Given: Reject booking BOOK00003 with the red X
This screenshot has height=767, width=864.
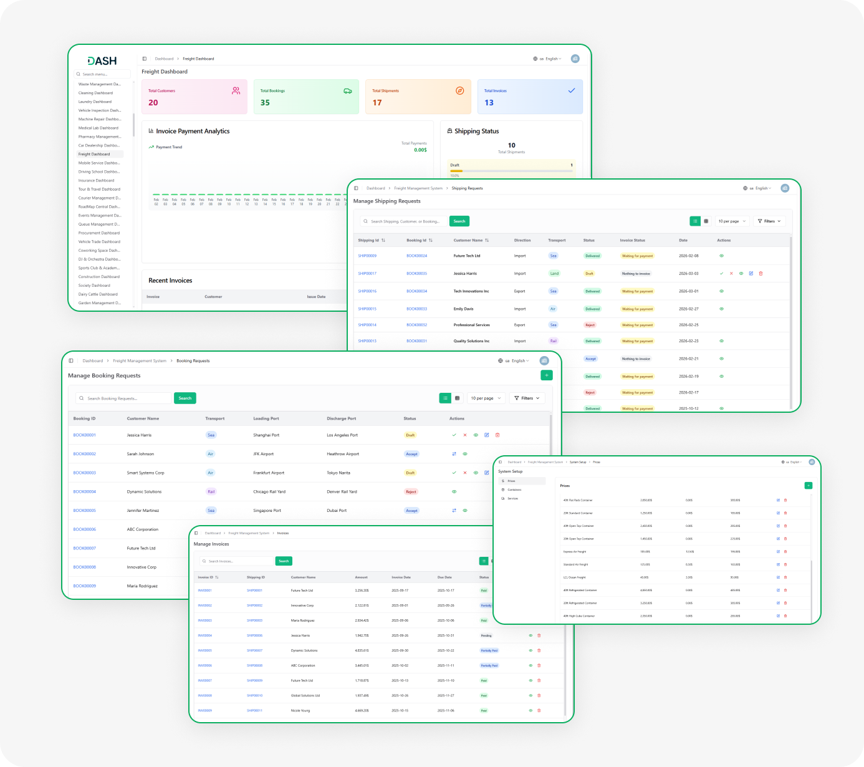Looking at the screenshot, I should pyautogui.click(x=465, y=473).
